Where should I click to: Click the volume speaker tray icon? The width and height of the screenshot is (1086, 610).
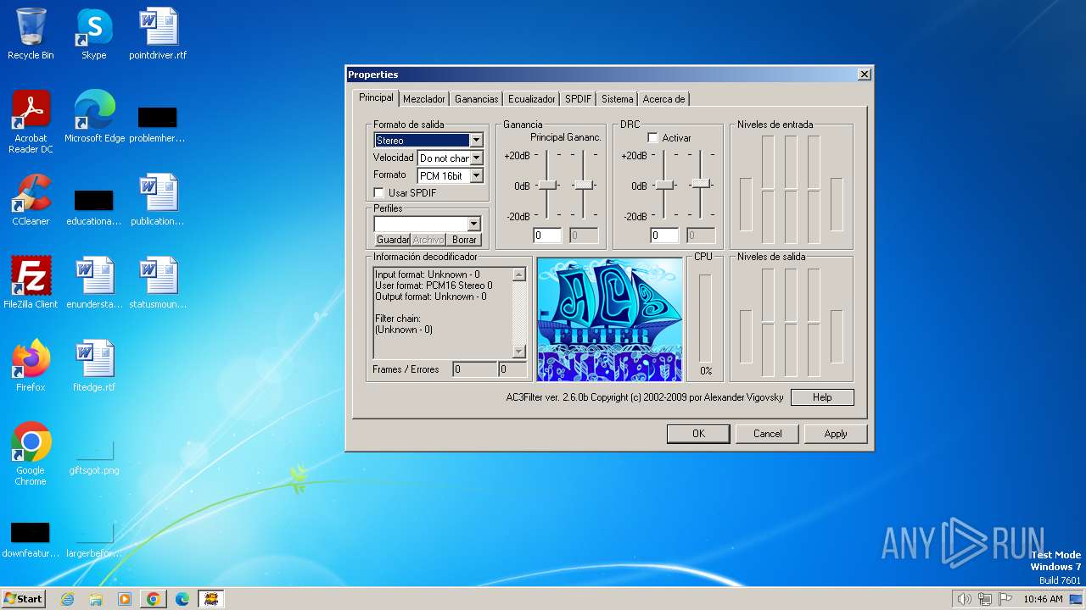click(x=964, y=599)
